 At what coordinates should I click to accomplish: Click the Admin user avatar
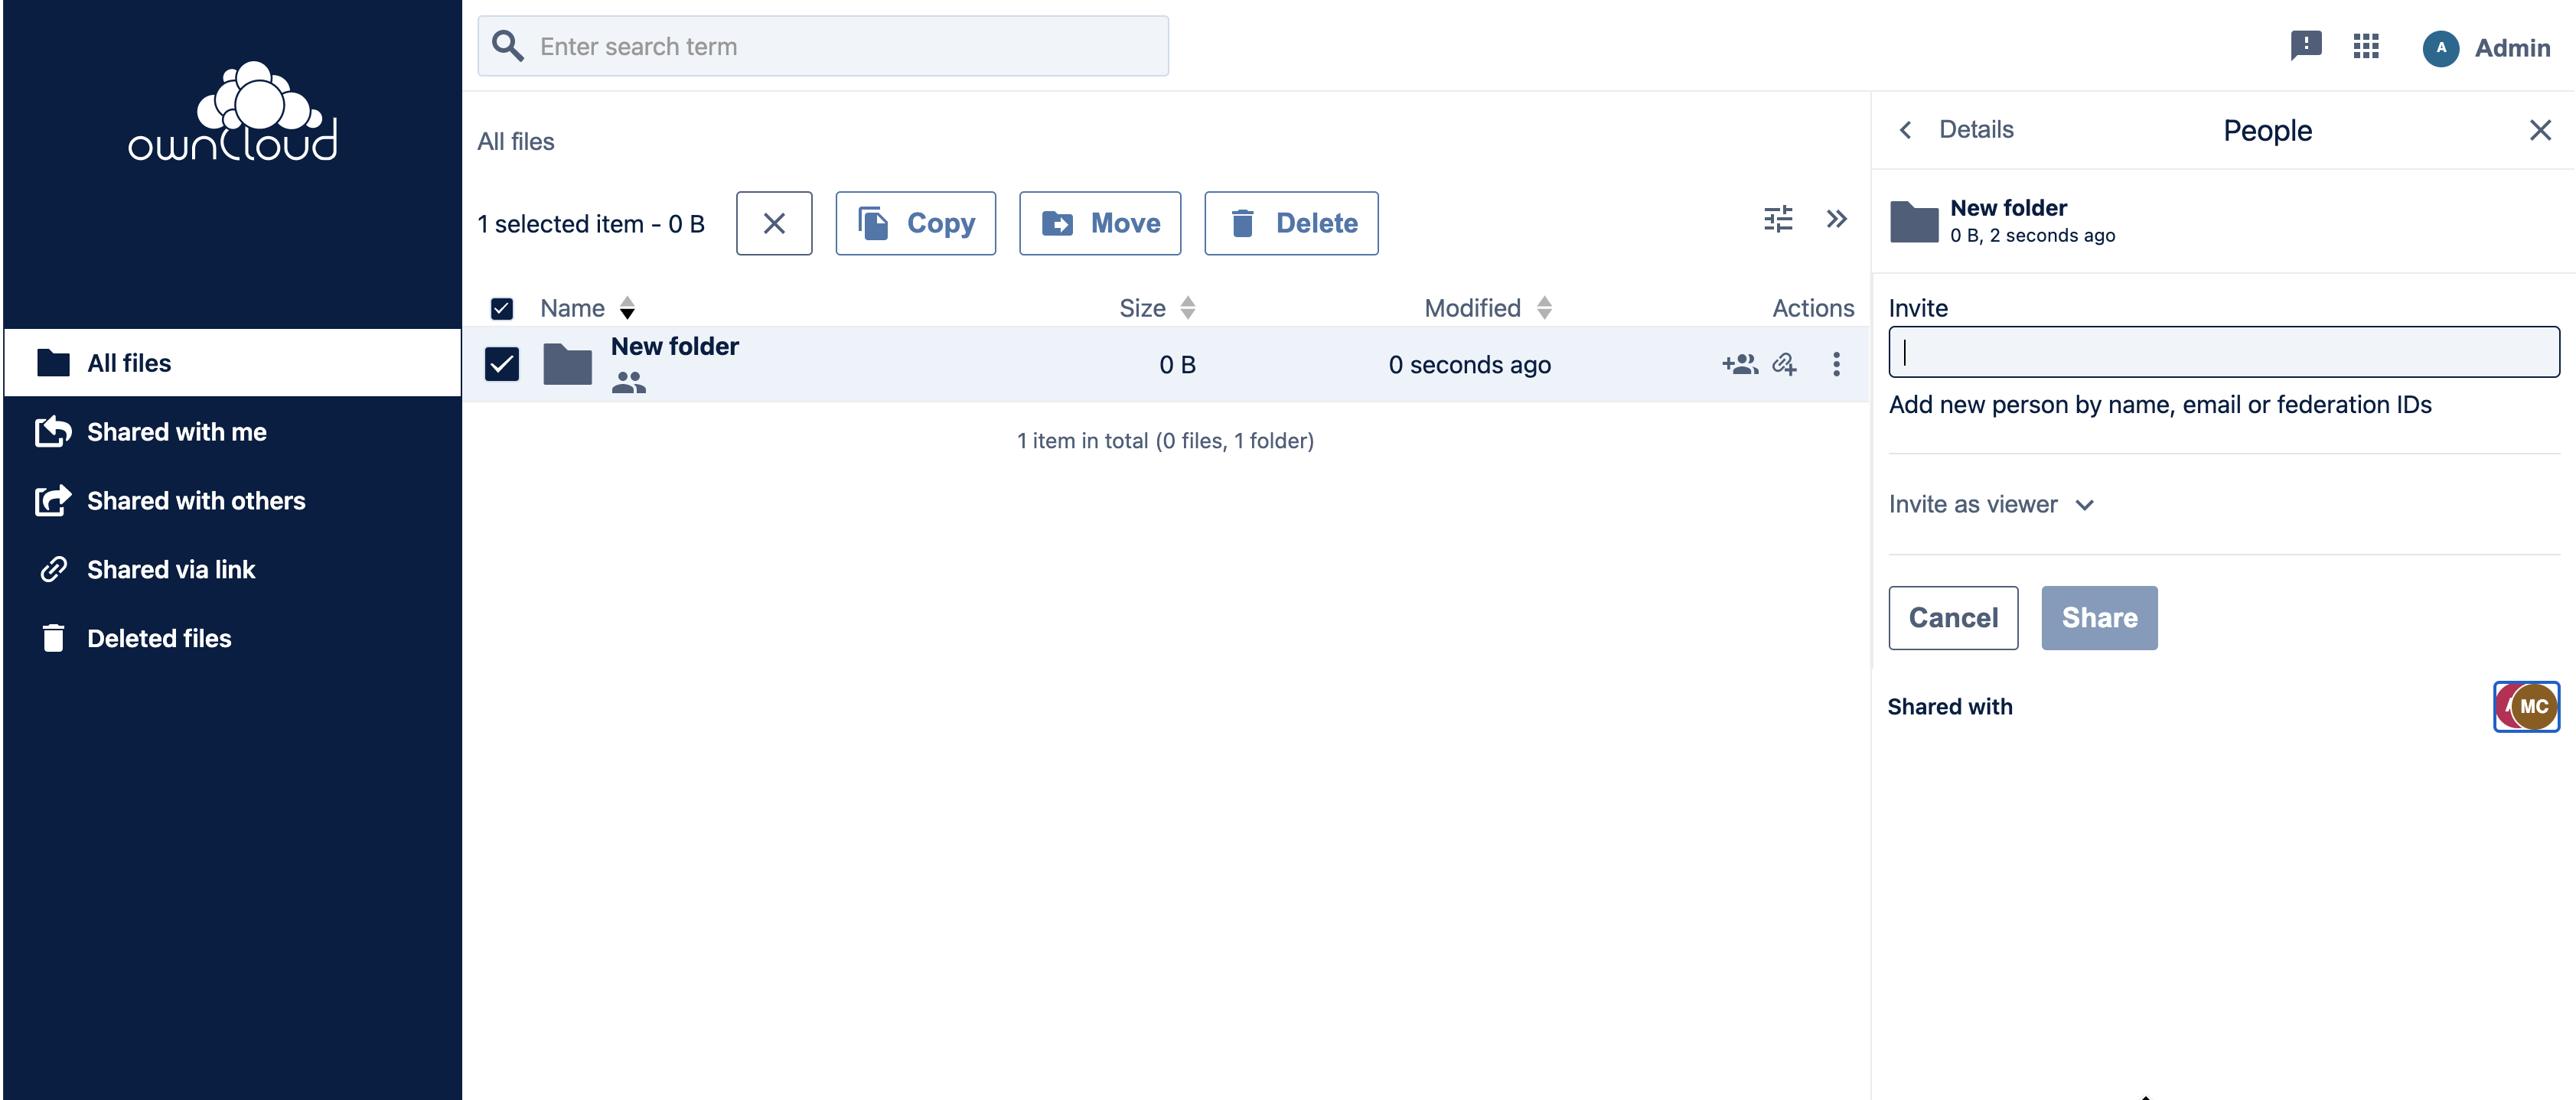[x=2440, y=48]
